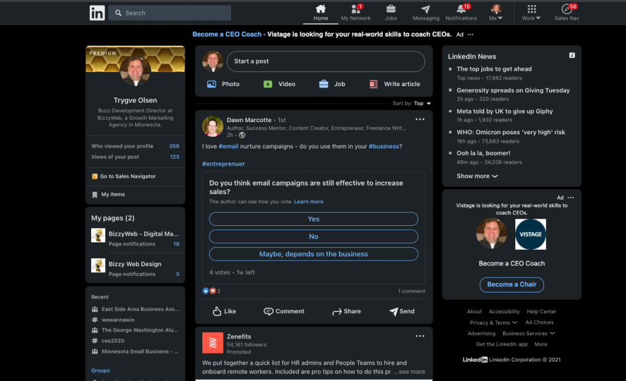View the 1 comment link
This screenshot has height=381, width=626.
(x=411, y=291)
